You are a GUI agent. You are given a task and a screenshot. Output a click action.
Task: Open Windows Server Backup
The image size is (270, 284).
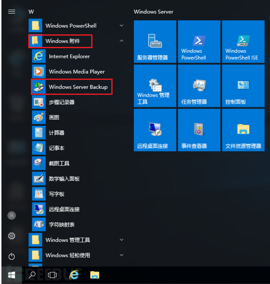coord(78,87)
